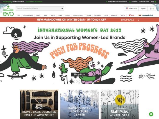The image size is (159, 119).
Task: Open the BIKE menu
Action: point(45,15)
